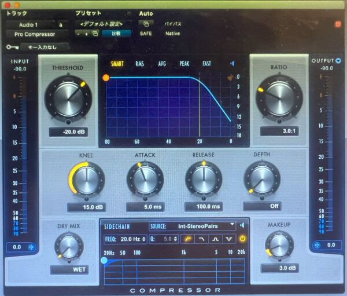Screen dimensions: 347x296
Task: Click the ATTACK knob
Action: pyautogui.click(x=145, y=181)
